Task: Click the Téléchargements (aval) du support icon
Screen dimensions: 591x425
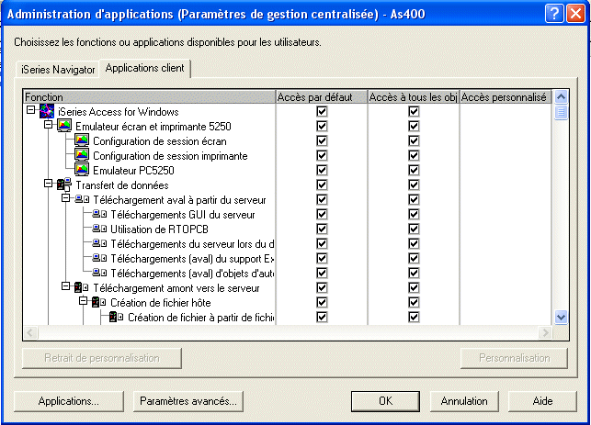Action: [x=99, y=258]
